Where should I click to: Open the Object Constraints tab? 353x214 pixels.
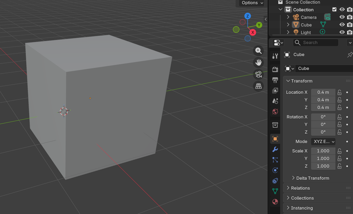point(275,181)
